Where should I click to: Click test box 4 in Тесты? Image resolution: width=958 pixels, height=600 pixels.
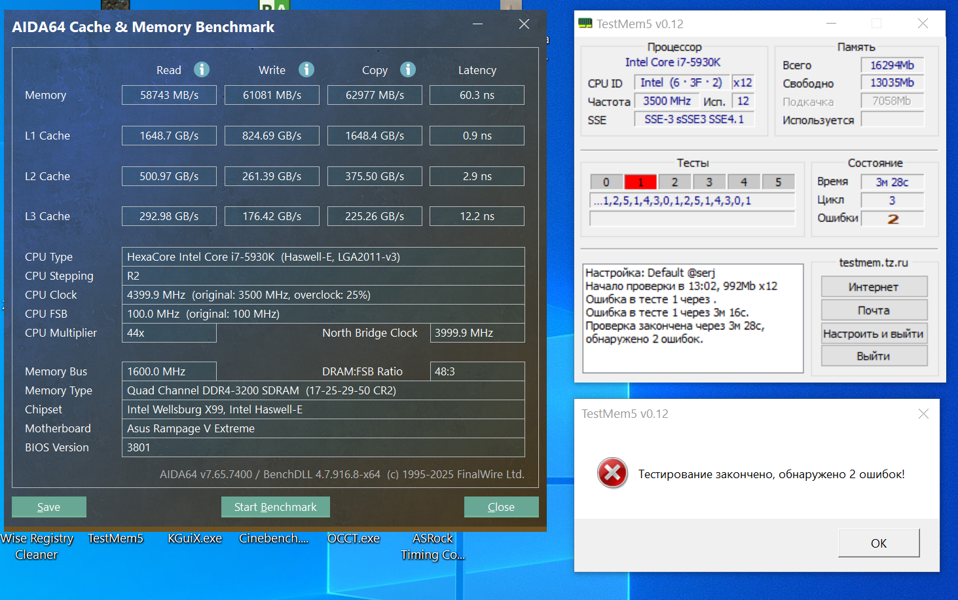744,182
